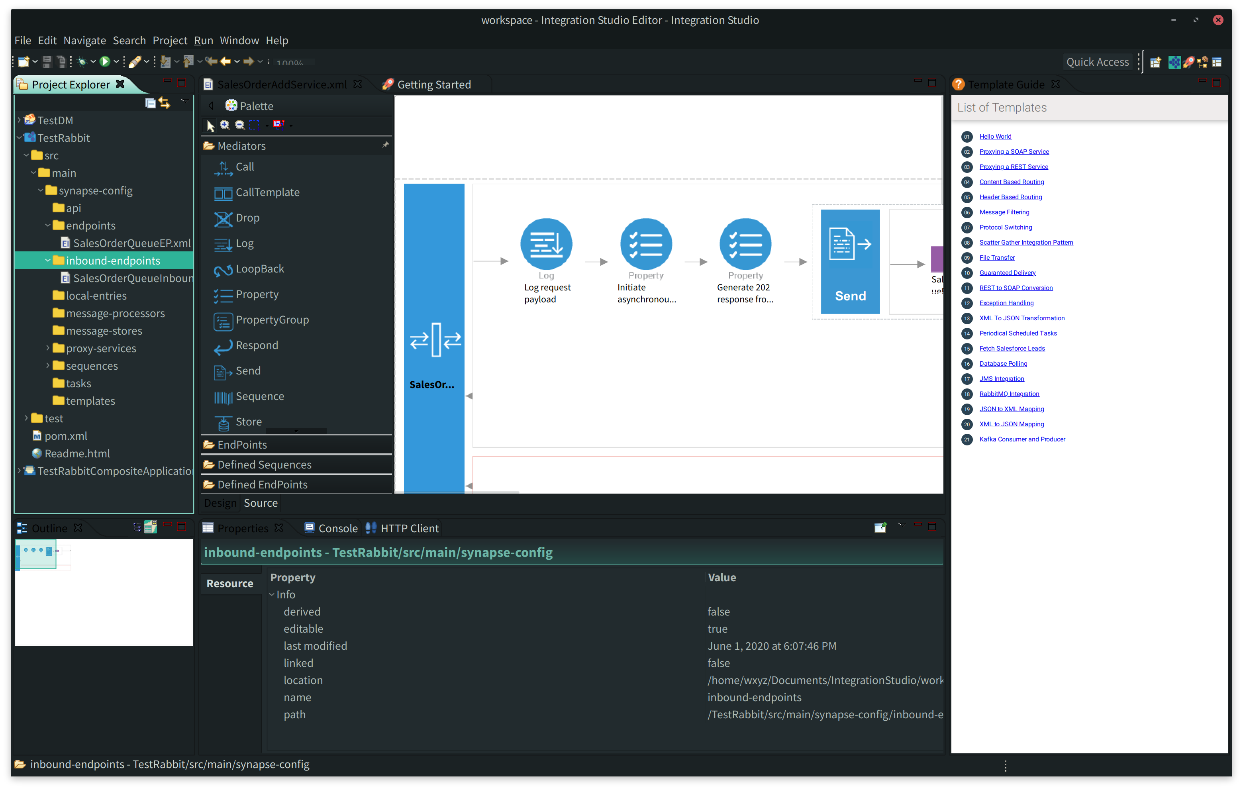This screenshot has width=1243, height=790.
Task: Open the Run menu
Action: pyautogui.click(x=203, y=40)
